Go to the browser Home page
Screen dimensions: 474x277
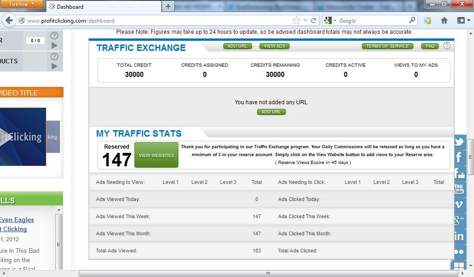(x=444, y=20)
